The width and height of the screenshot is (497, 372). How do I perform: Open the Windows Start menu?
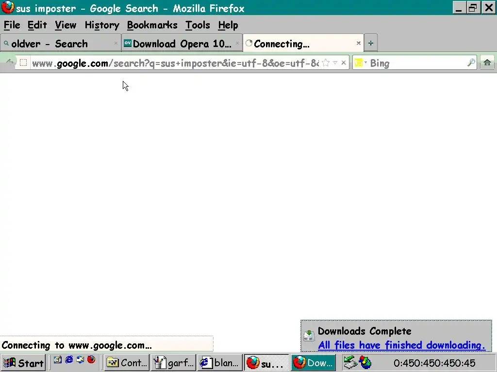[x=23, y=363]
